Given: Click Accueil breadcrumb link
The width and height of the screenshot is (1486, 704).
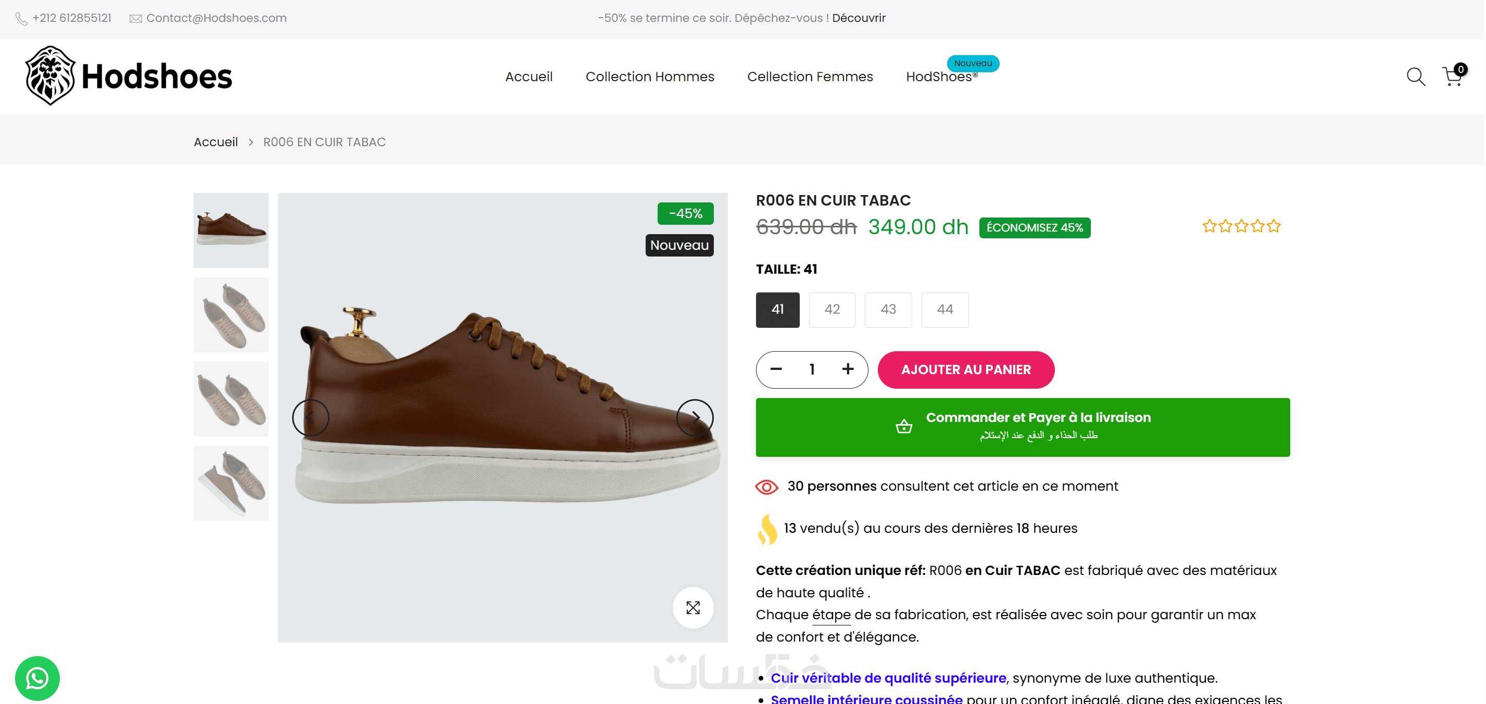Looking at the screenshot, I should pos(215,142).
